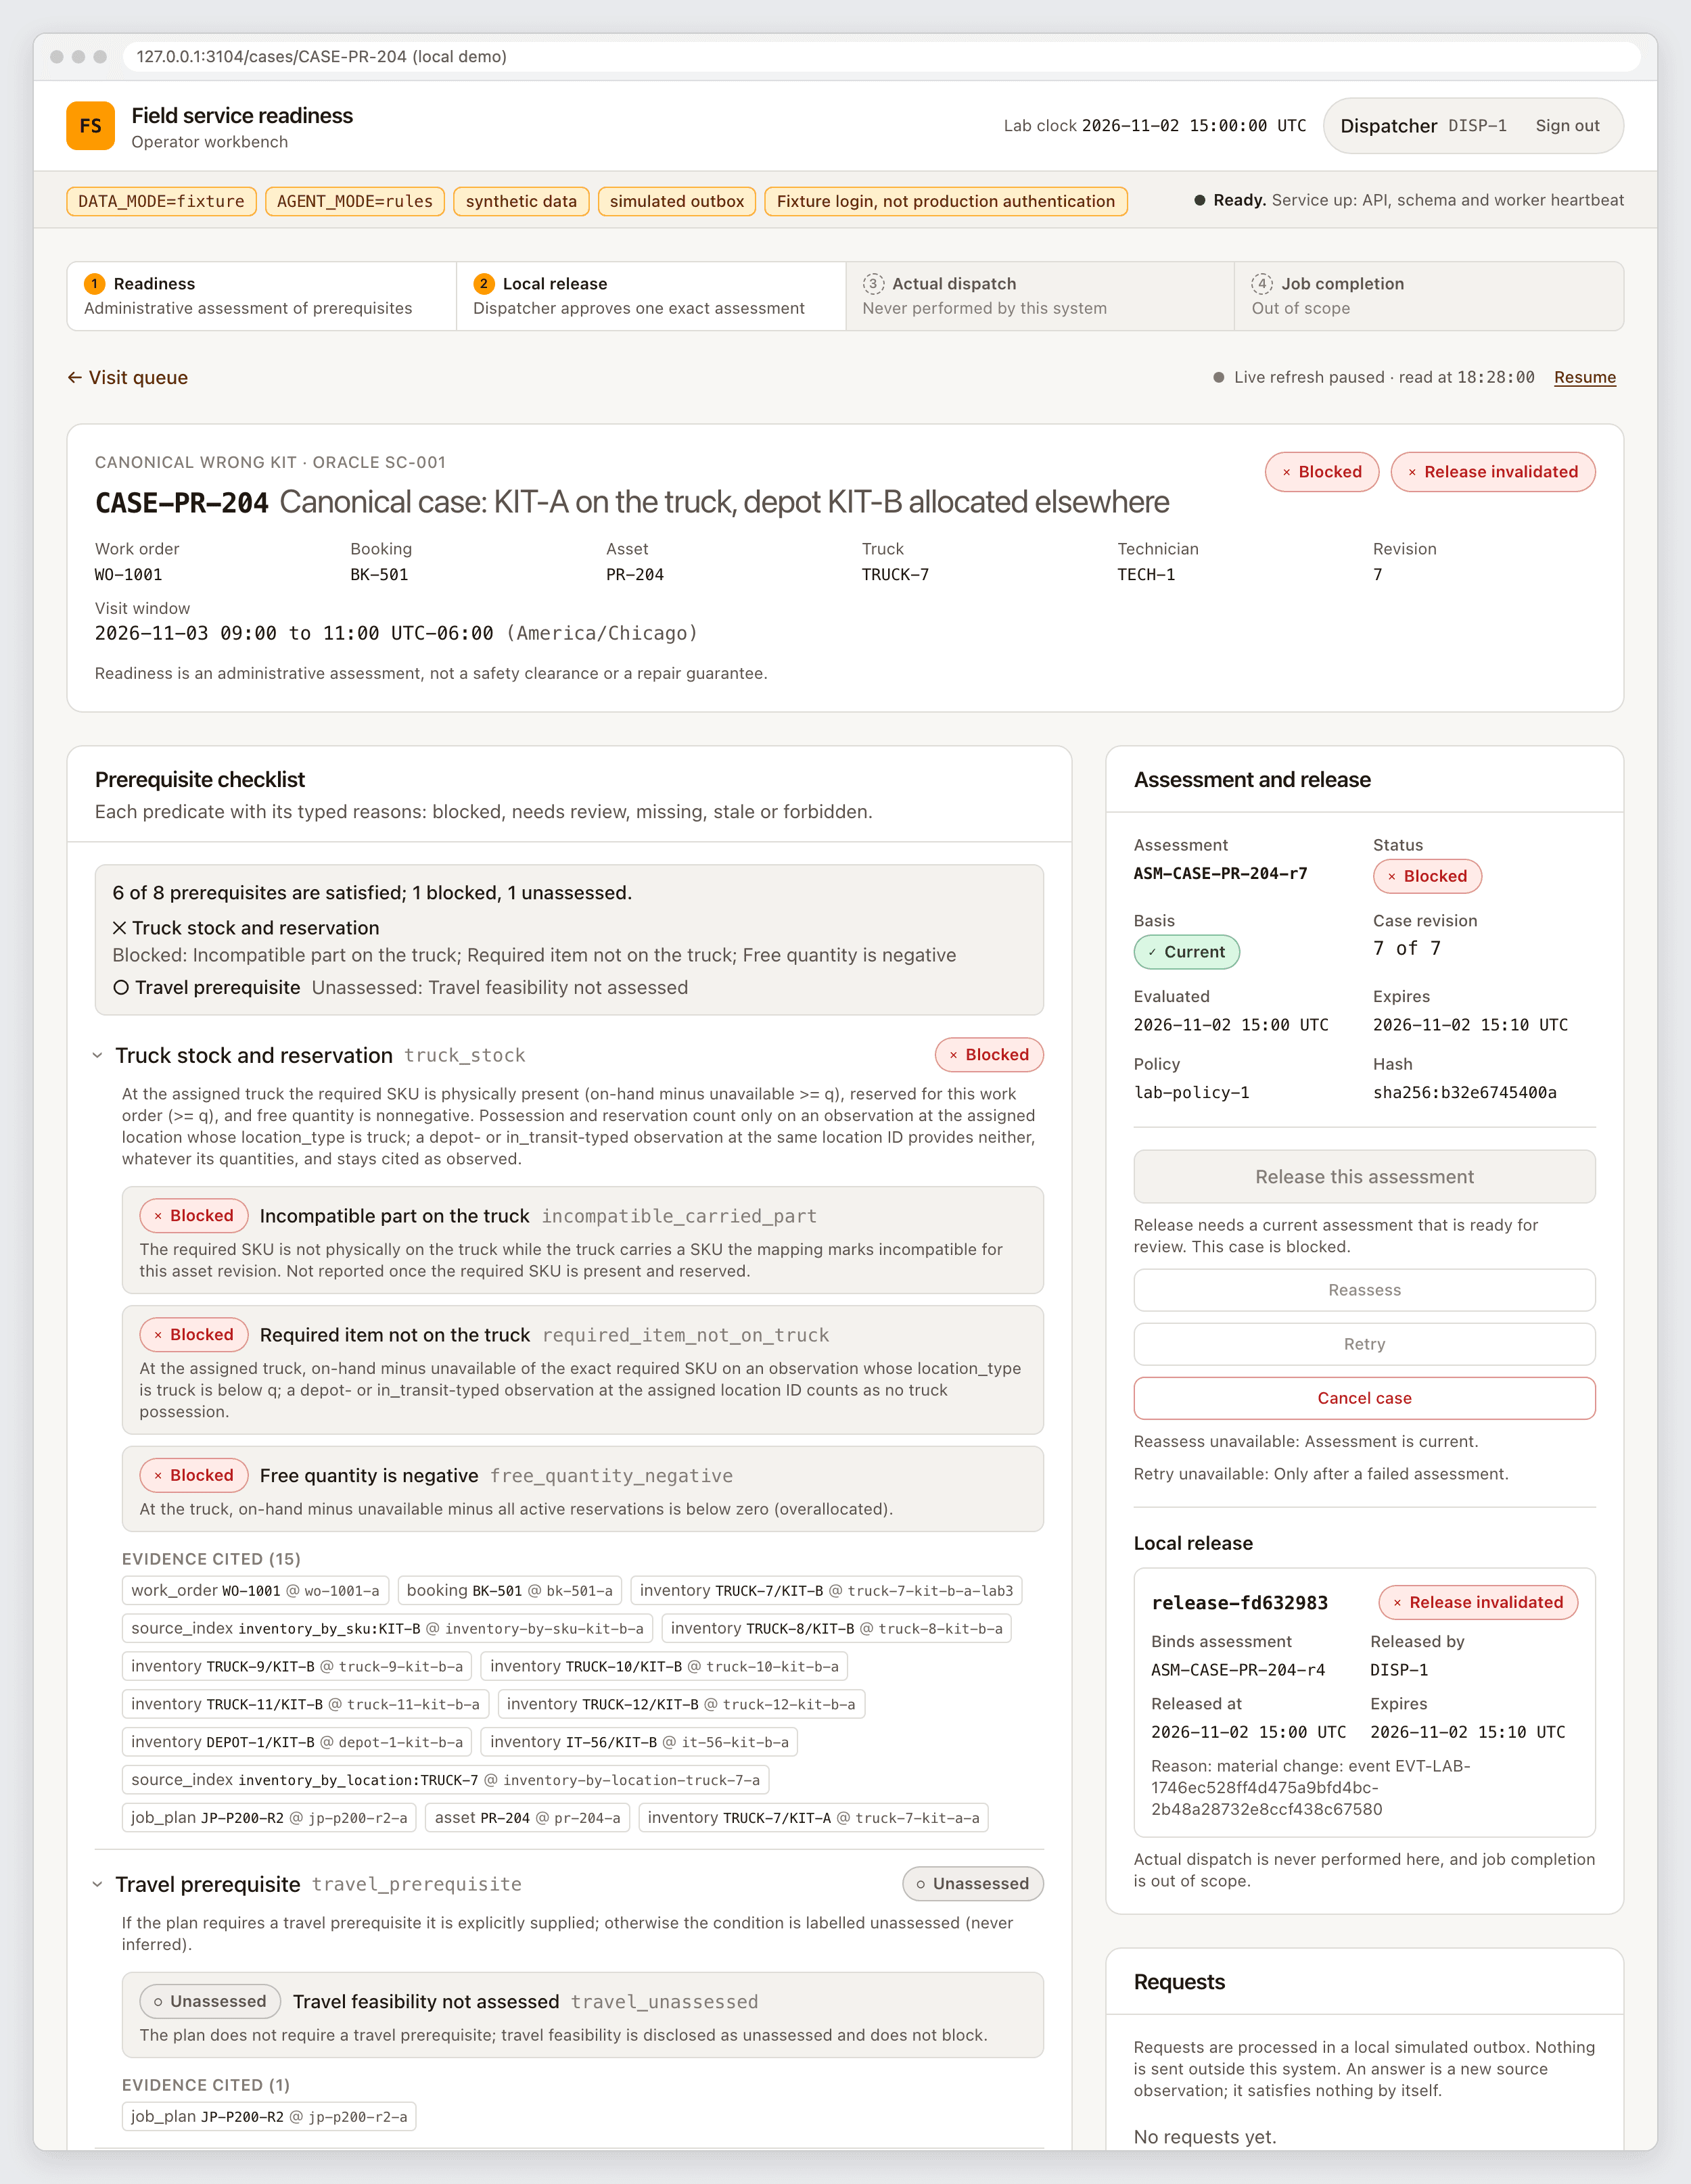Viewport: 1691px width, 2184px height.
Task: Click the browser address bar URL
Action: (321, 57)
